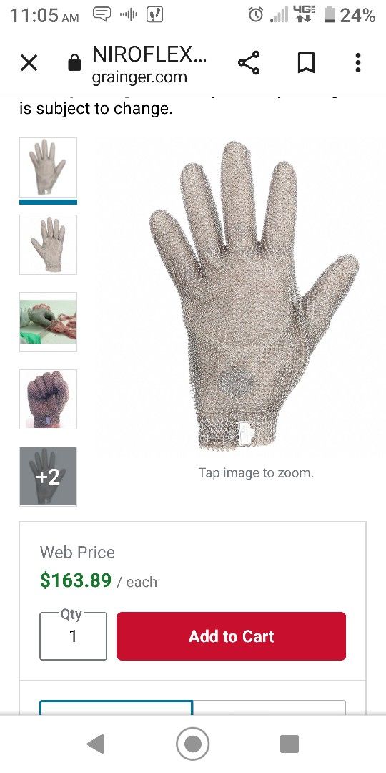Tap the secure padlock icon
Screen dimensions: 386x773
(74, 63)
